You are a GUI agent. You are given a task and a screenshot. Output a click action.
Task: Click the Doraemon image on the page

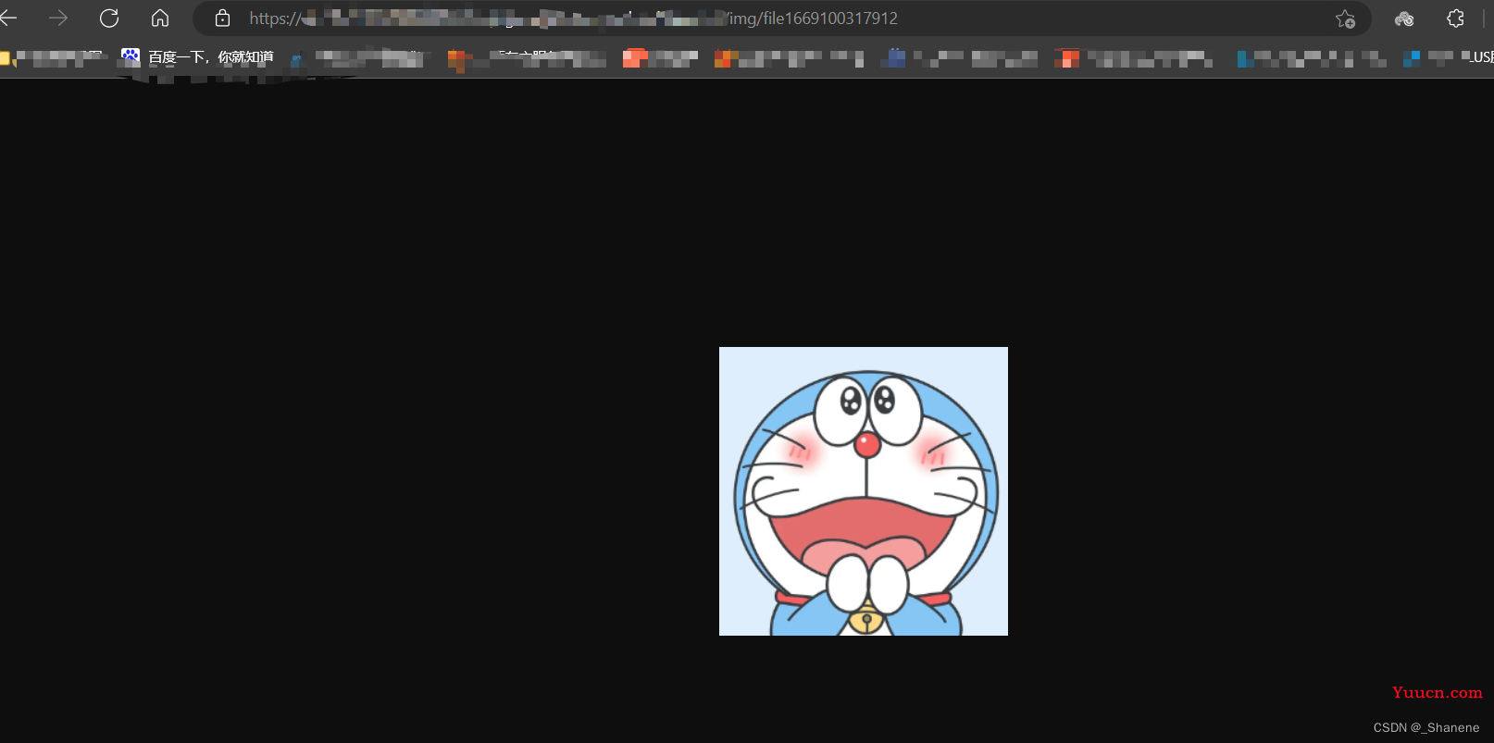864,491
